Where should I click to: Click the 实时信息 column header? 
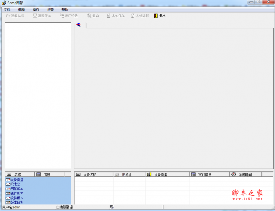tap(209, 174)
